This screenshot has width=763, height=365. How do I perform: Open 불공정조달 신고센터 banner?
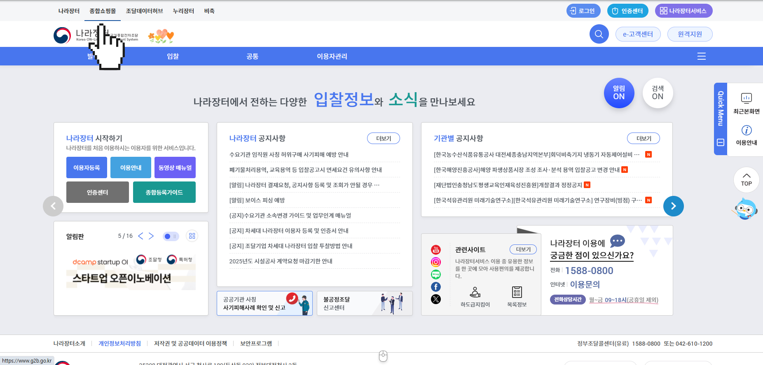(x=365, y=303)
